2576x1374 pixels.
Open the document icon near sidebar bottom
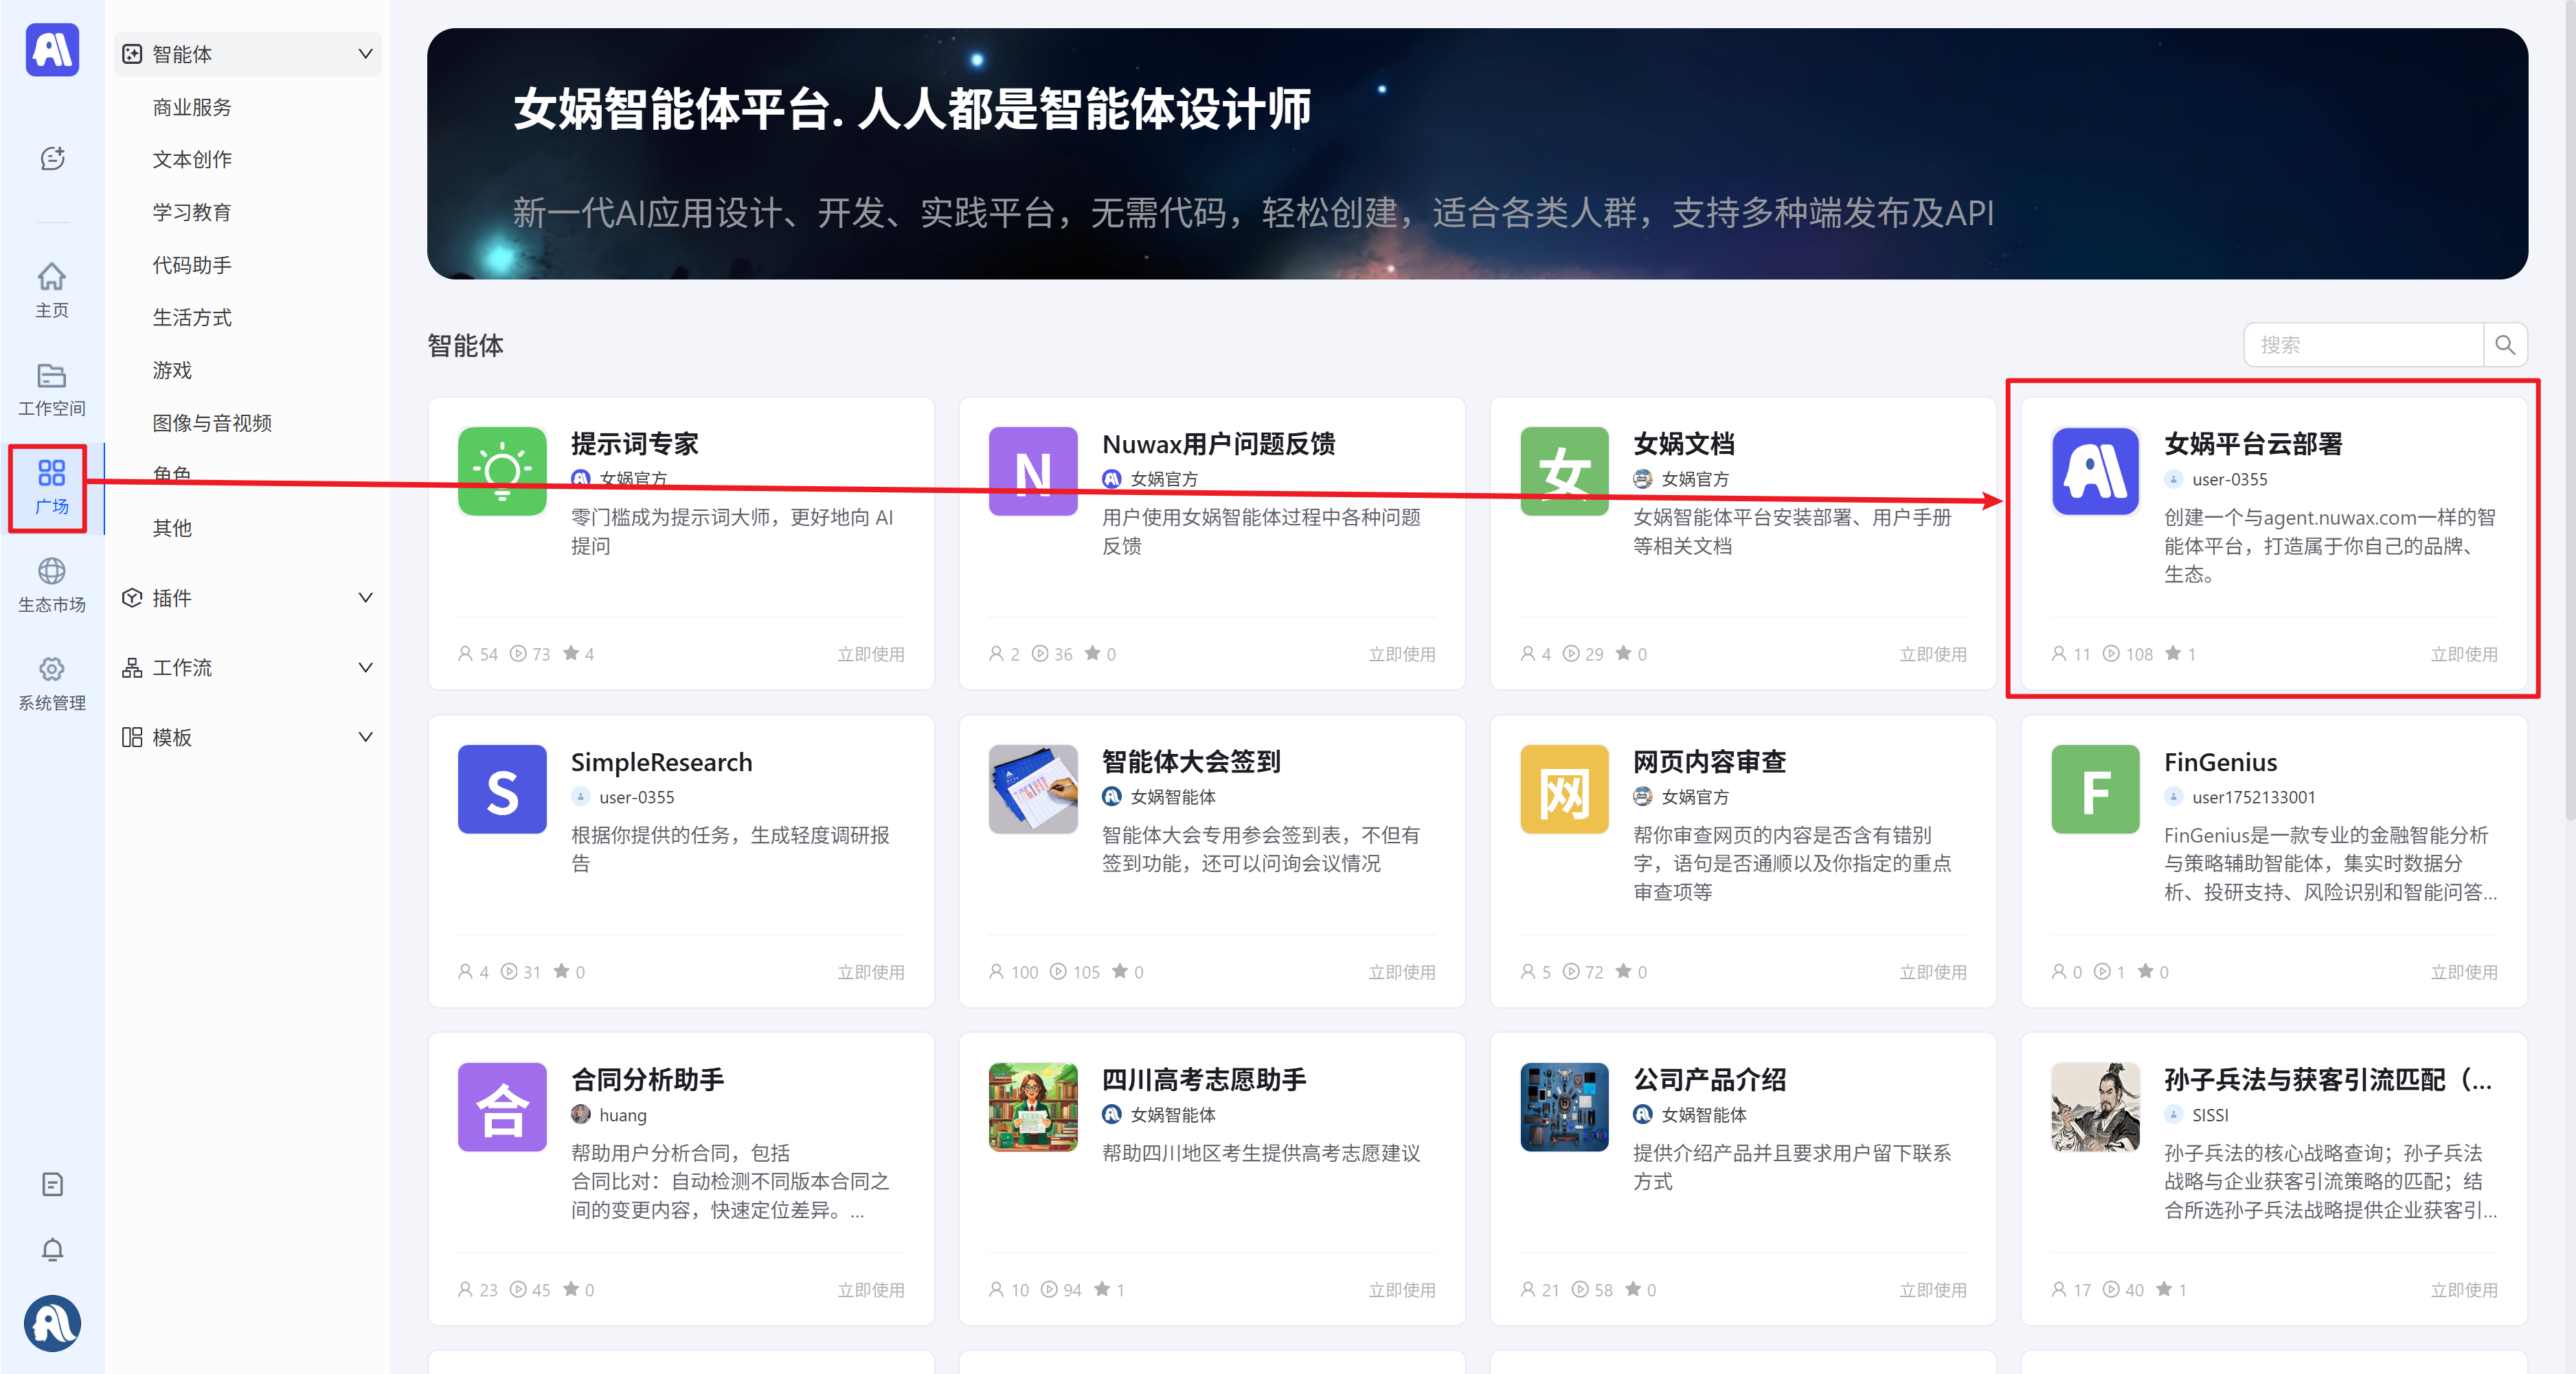pos(52,1184)
